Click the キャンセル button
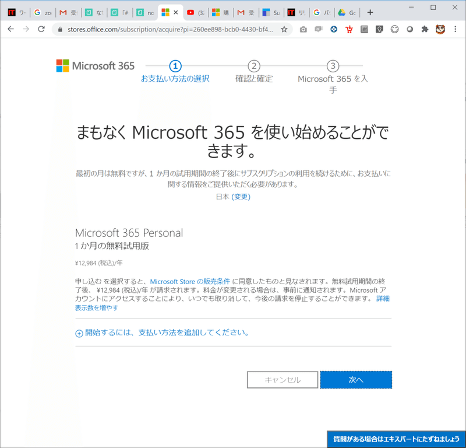 [283, 380]
